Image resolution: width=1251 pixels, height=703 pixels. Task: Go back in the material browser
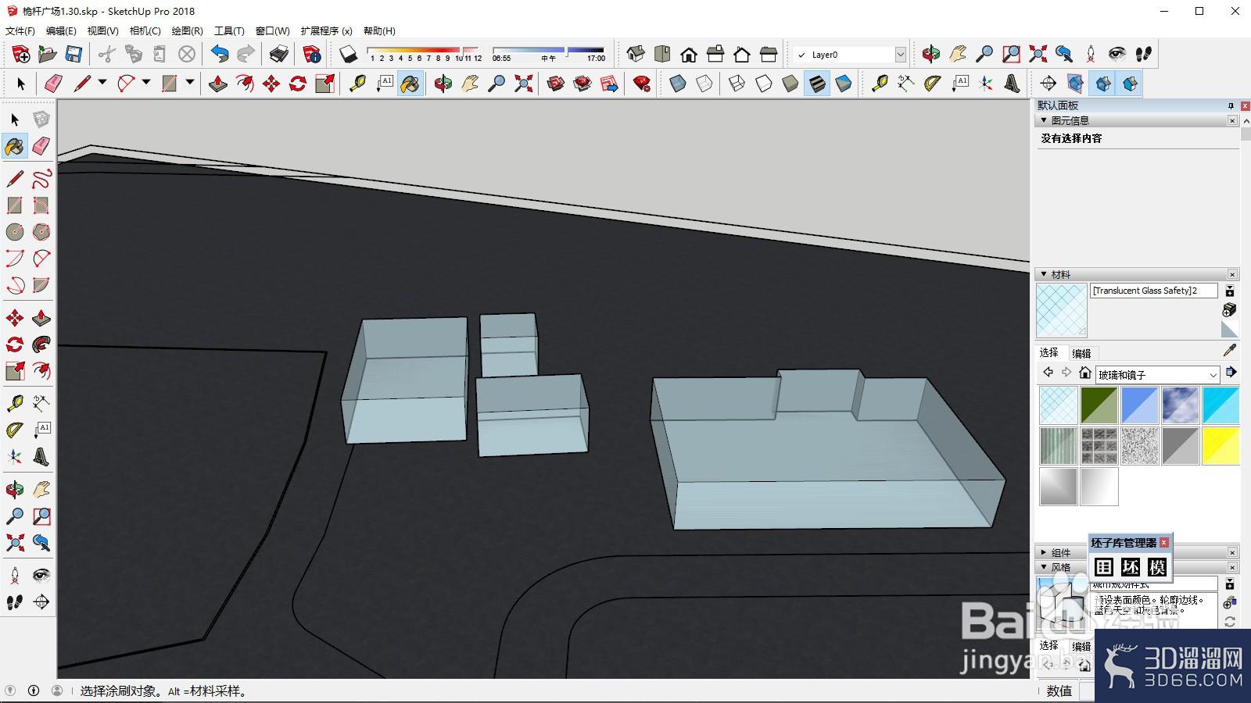1048,373
